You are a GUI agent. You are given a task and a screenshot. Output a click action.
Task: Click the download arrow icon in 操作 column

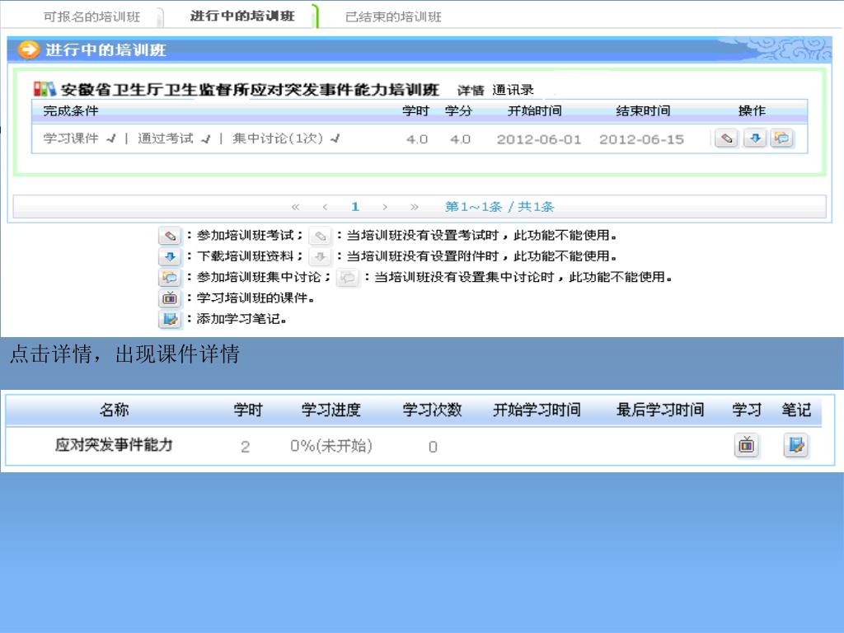coord(755,138)
